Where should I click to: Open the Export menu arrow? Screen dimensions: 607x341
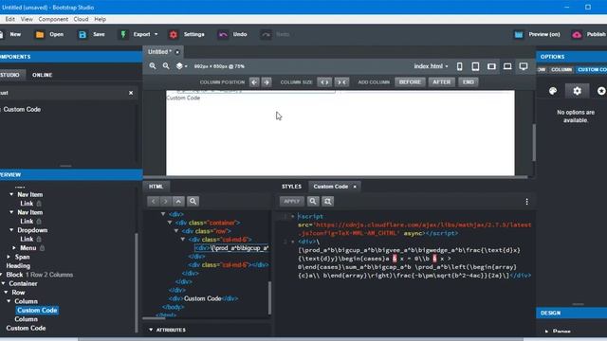156,34
